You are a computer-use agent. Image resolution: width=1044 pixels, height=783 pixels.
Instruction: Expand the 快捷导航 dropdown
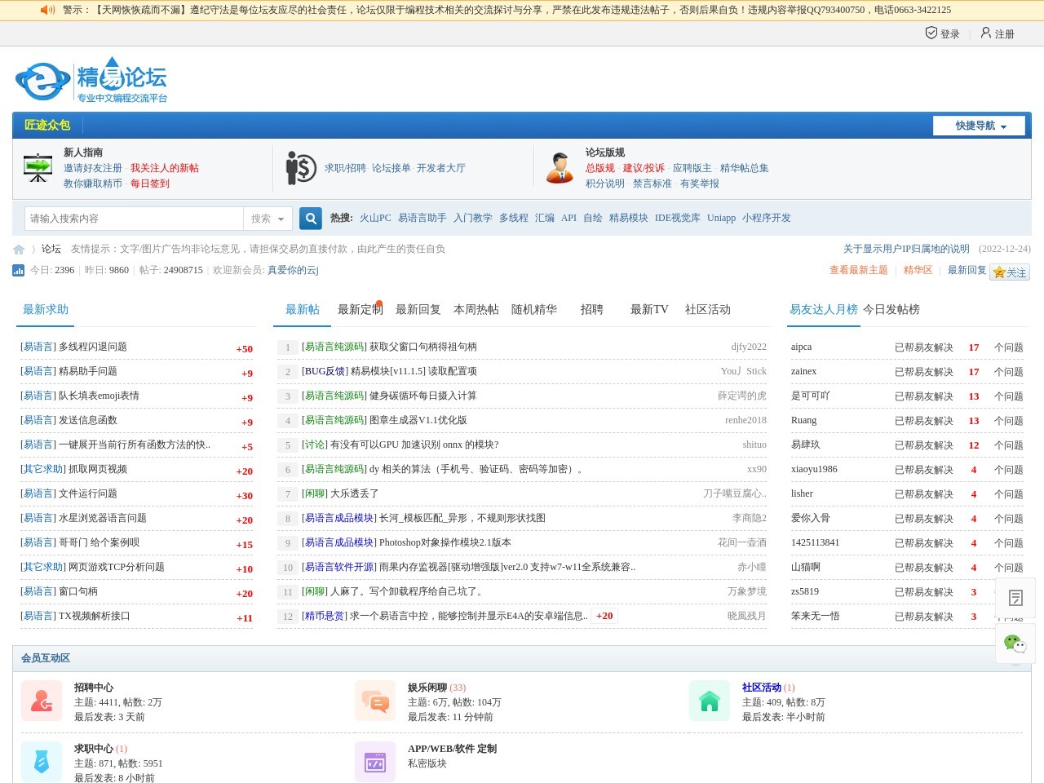point(979,126)
